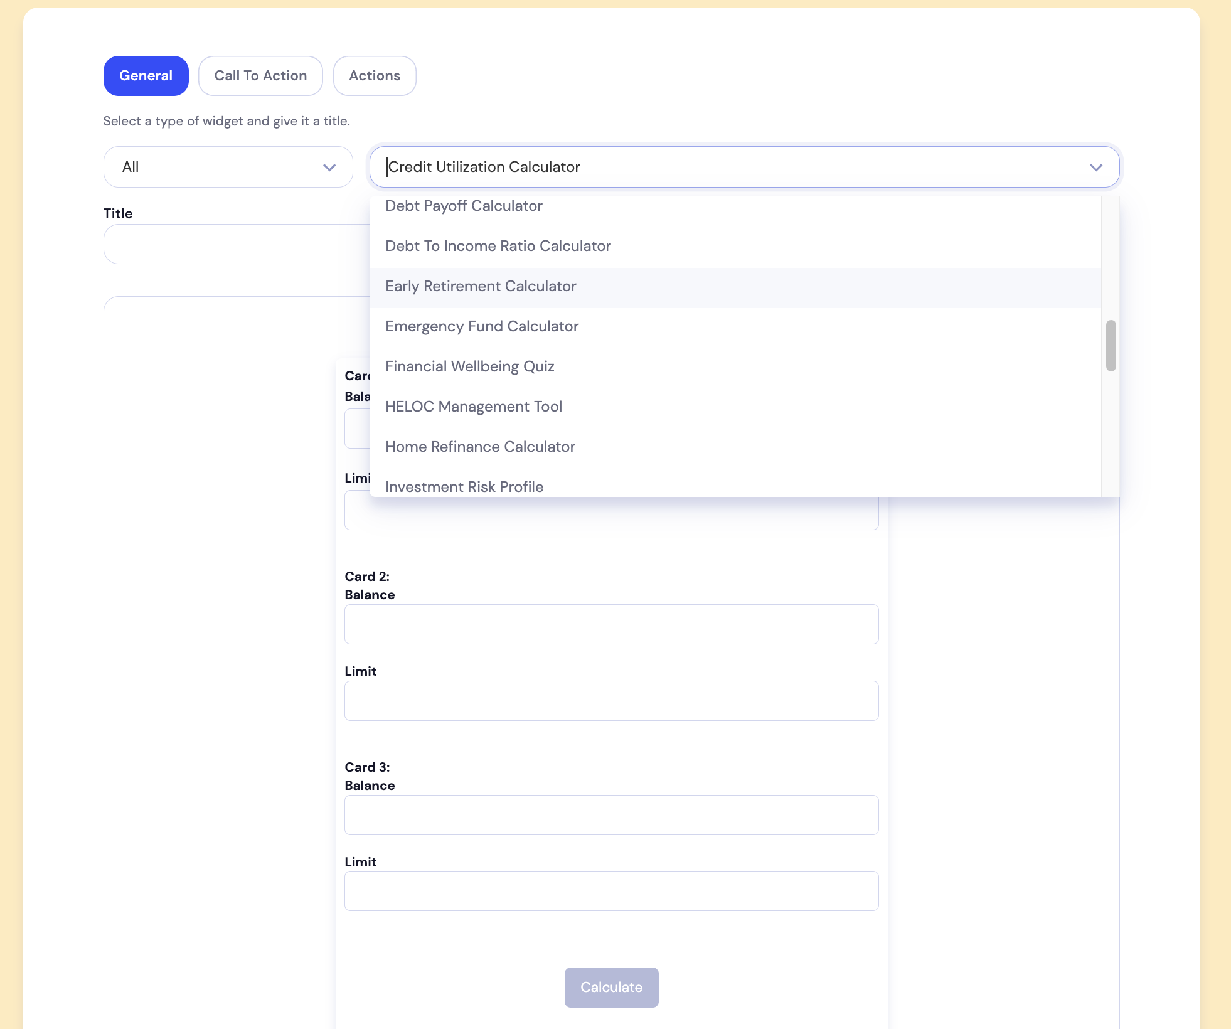Select Home Refinance Calculator option
Screen dimensions: 1231x1029
click(480, 447)
